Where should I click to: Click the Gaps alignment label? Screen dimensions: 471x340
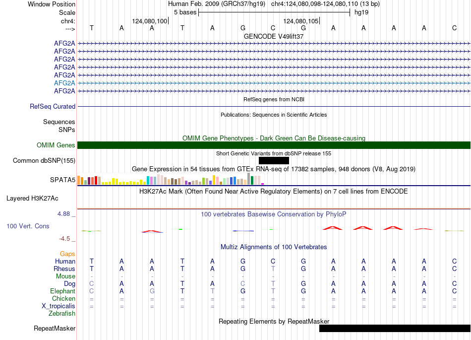(67, 254)
